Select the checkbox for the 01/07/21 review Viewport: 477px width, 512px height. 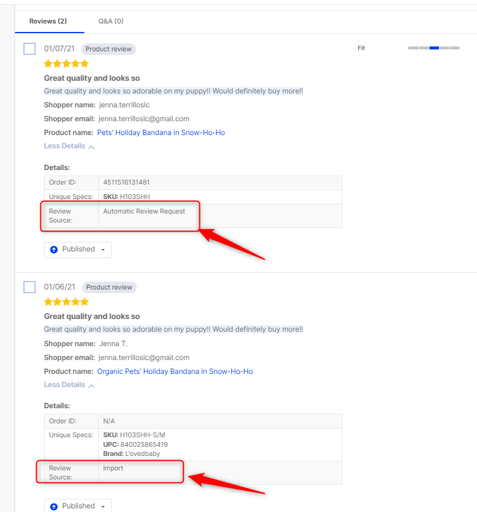point(30,49)
